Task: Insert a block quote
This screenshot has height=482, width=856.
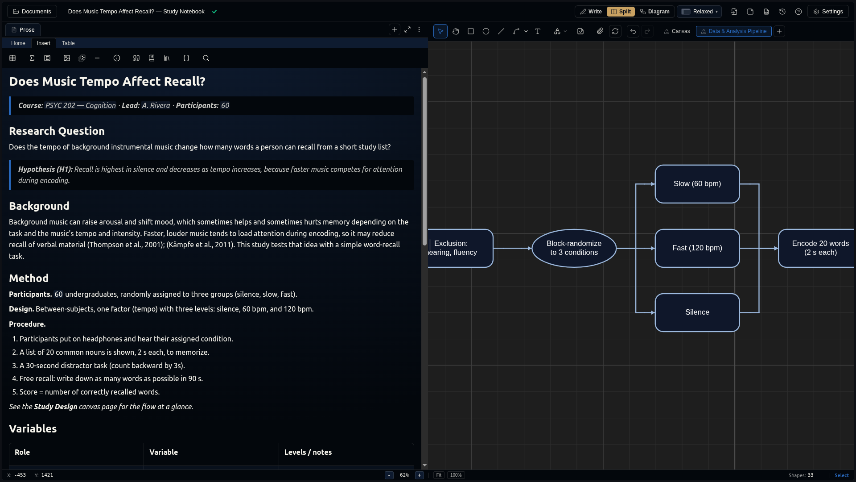Action: [x=136, y=58]
